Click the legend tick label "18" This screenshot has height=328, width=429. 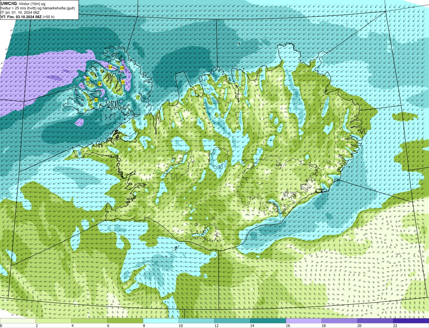pyautogui.click(x=324, y=326)
